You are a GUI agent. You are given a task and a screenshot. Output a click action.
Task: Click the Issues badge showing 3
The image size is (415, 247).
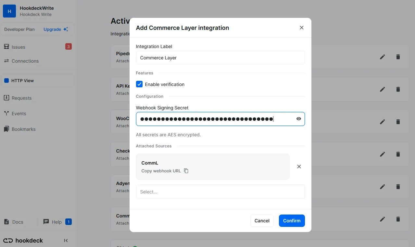click(68, 47)
